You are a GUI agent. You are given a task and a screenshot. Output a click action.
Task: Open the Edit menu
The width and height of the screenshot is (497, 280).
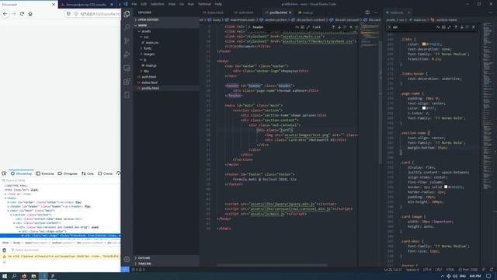coord(144,4)
